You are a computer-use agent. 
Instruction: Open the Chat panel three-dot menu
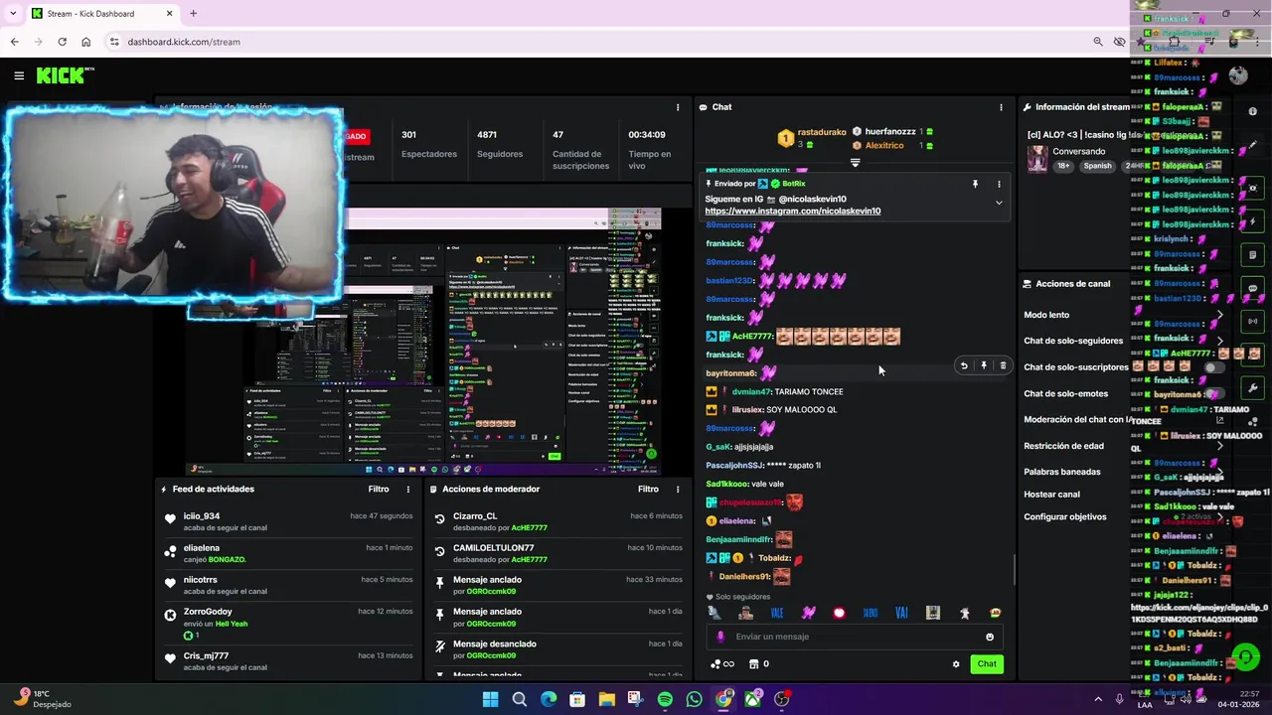[1001, 107]
